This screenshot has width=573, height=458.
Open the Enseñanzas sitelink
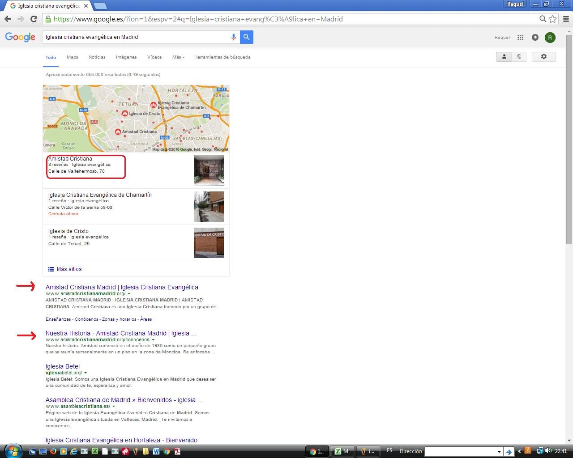tap(58, 319)
